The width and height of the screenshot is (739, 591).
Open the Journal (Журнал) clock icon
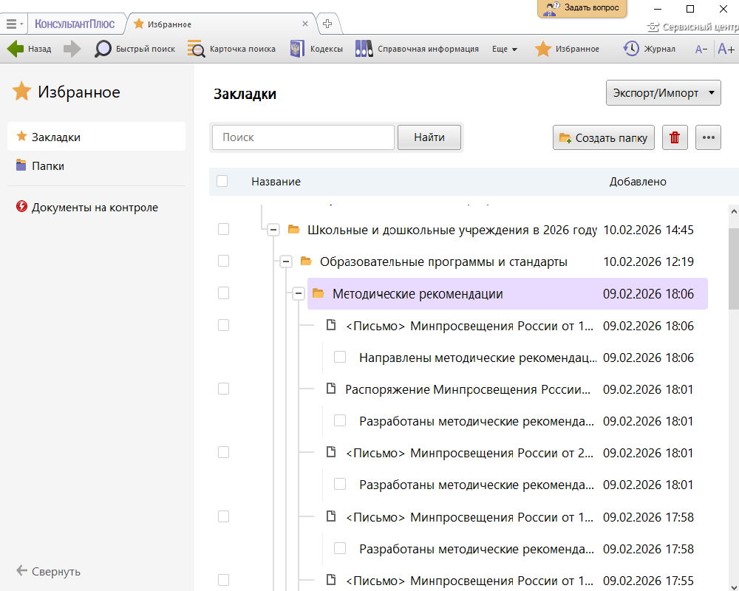click(x=631, y=49)
